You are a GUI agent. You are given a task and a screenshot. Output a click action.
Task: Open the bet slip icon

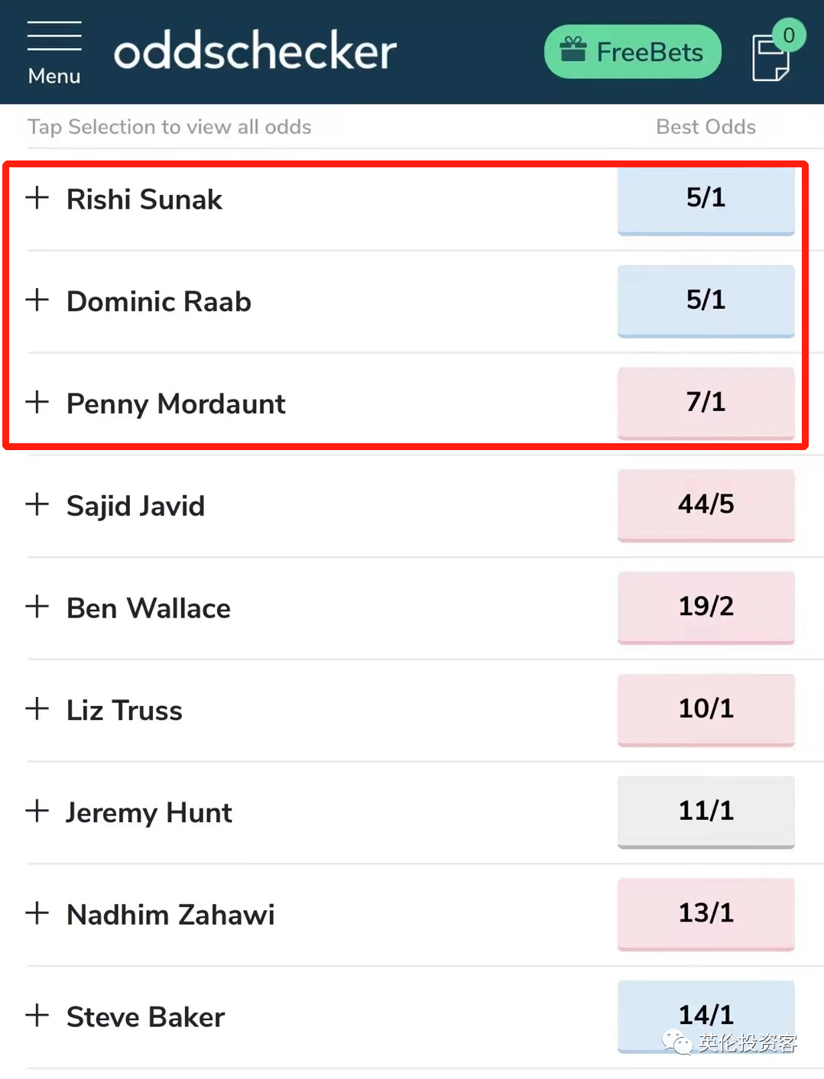tap(772, 57)
